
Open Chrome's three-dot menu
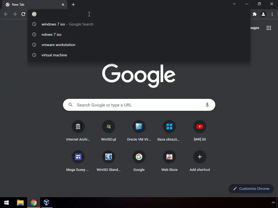pos(272,14)
